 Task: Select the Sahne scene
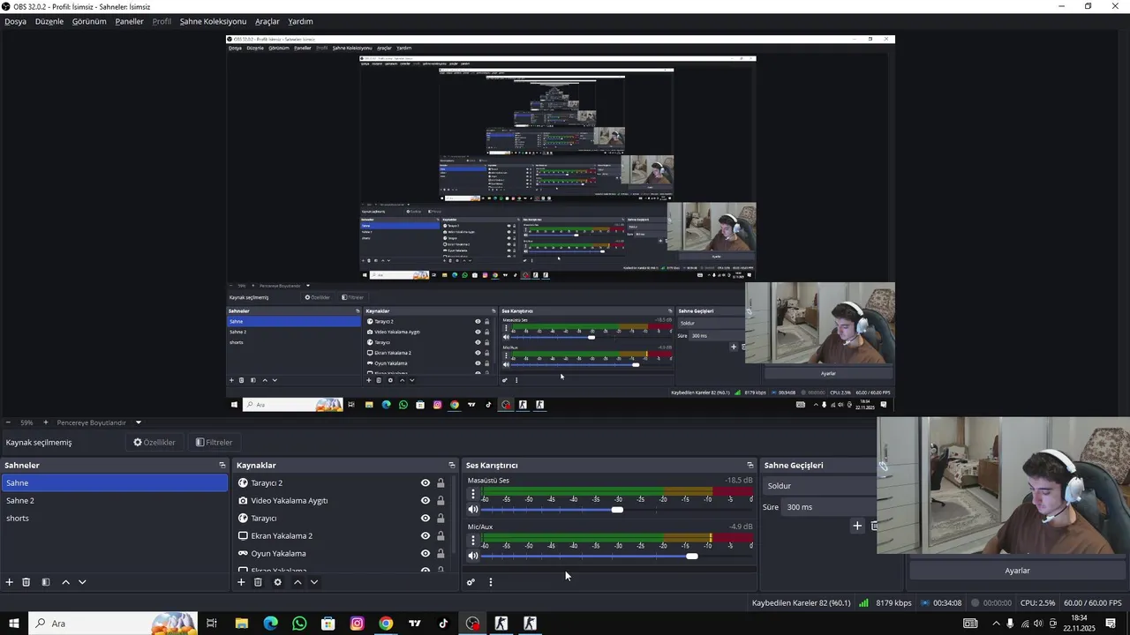click(x=115, y=482)
